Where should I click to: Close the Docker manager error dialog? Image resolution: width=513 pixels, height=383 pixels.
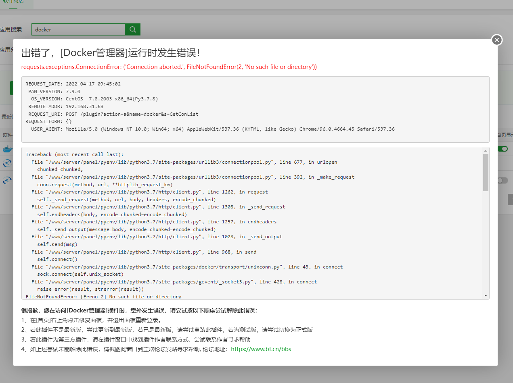[x=497, y=40]
